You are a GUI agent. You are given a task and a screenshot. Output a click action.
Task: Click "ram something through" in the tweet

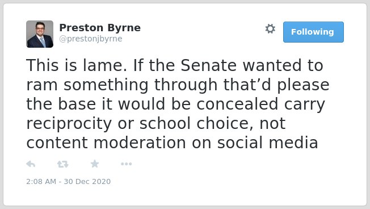click(122, 85)
